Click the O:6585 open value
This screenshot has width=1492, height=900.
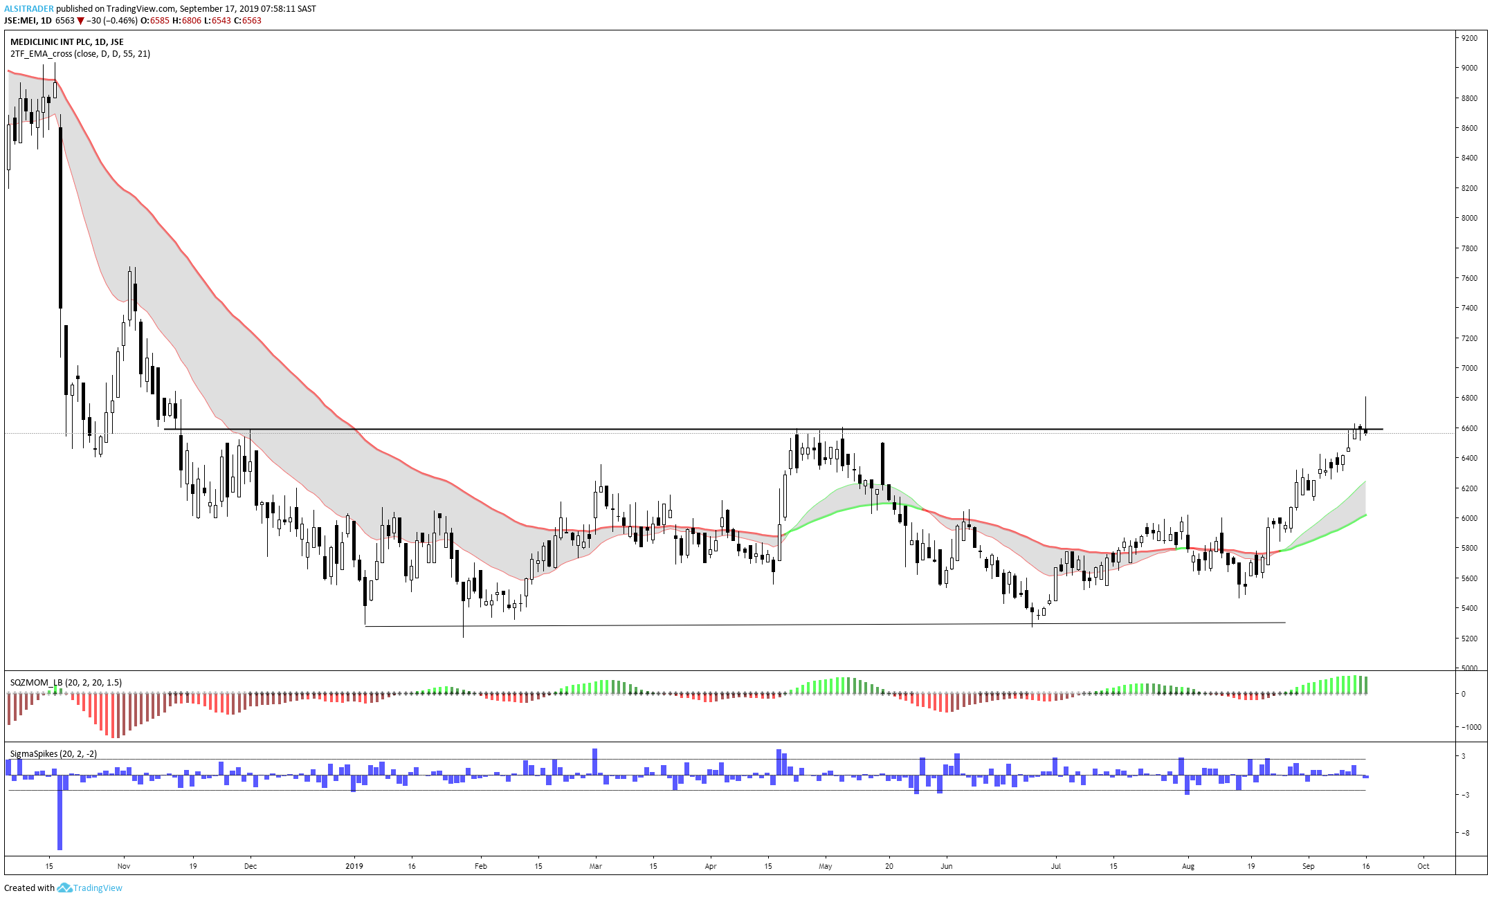[155, 21]
